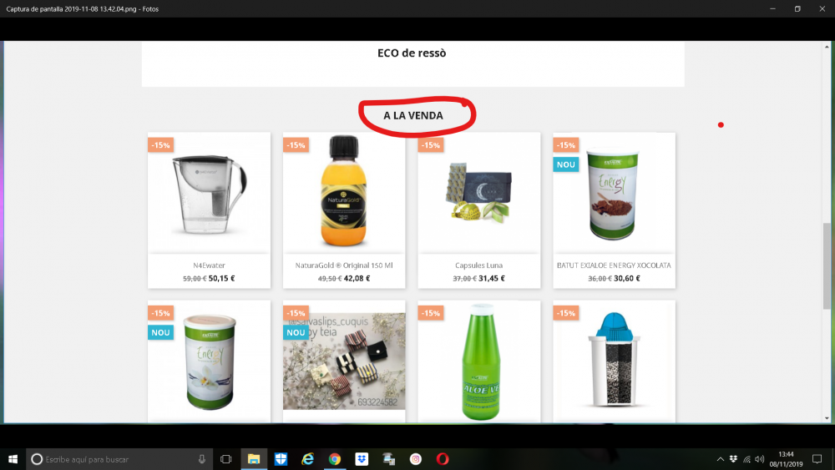
Task: Open 'NaturaGold ® Original 150 Ml' product link
Action: pyautogui.click(x=344, y=265)
